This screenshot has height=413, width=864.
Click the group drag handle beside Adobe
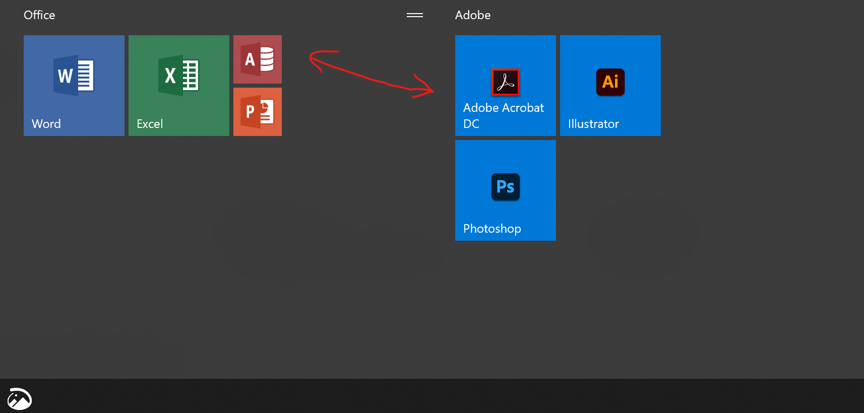click(x=415, y=15)
